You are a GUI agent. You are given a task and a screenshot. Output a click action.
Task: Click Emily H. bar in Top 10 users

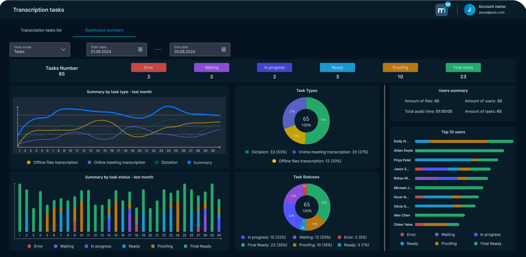pos(464,141)
